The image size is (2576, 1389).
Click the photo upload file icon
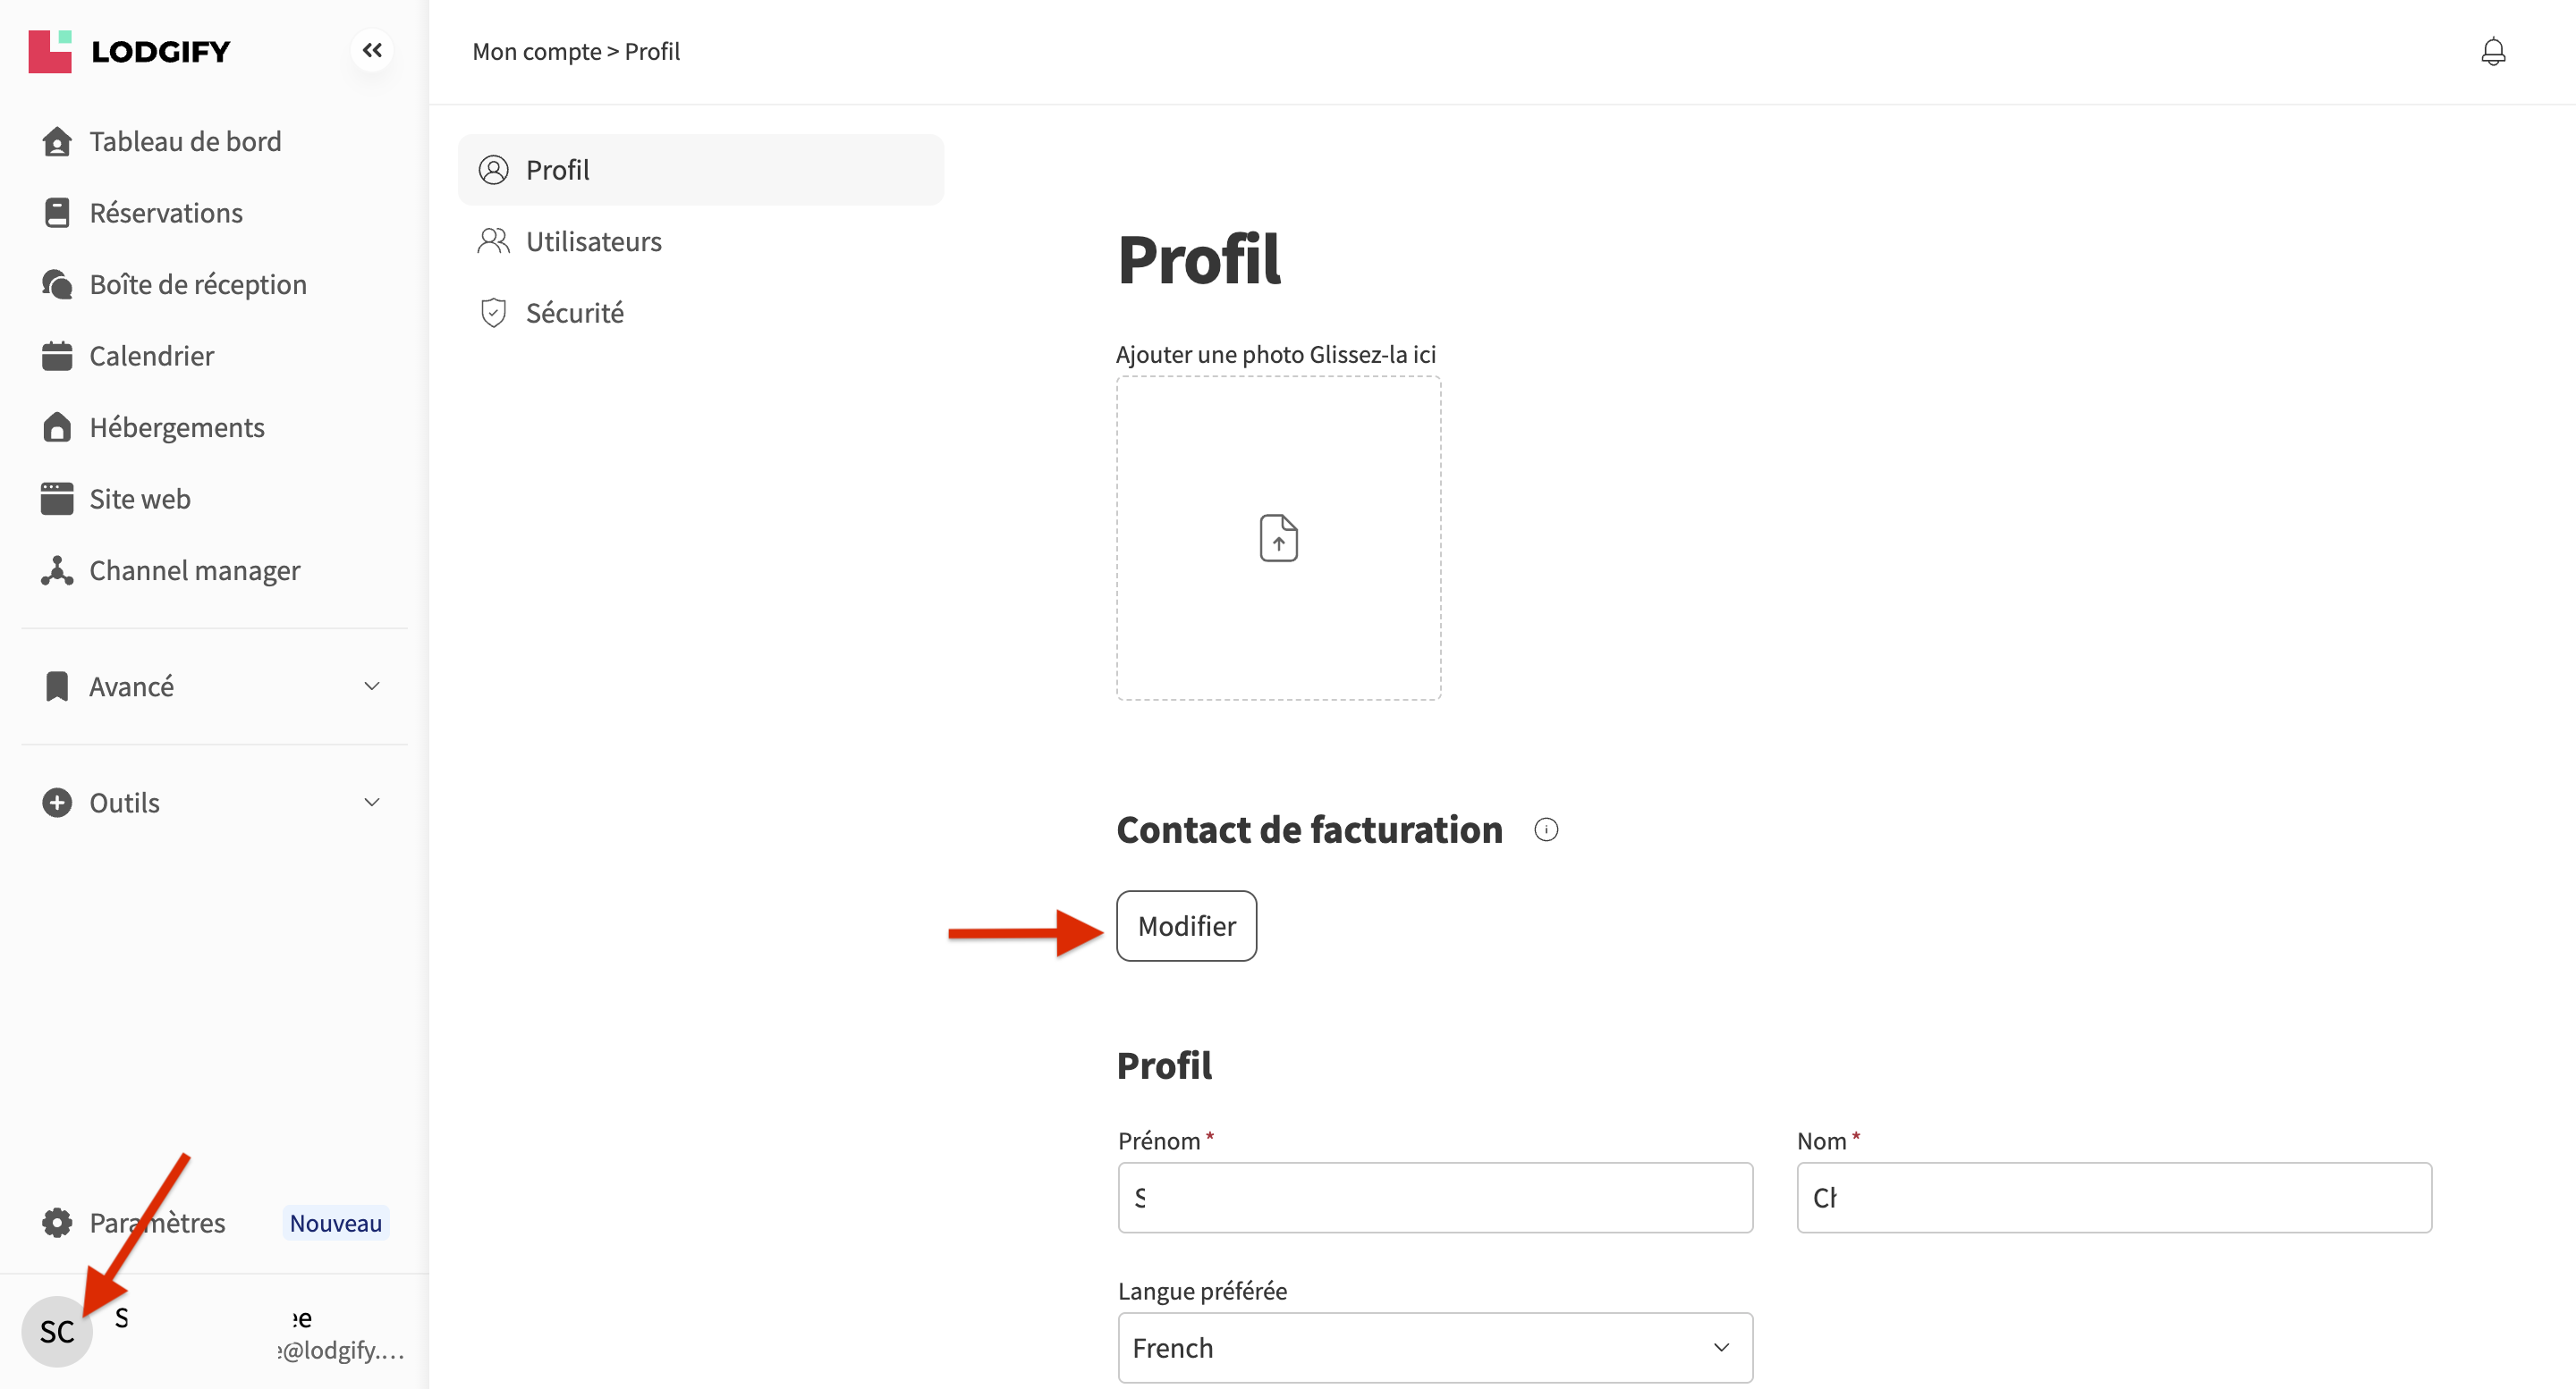pyautogui.click(x=1278, y=539)
